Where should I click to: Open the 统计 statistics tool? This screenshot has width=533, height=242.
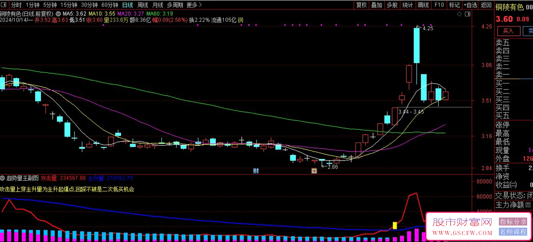(x=408, y=5)
